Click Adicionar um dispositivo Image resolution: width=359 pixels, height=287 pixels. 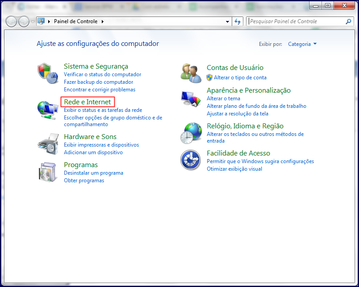click(x=93, y=152)
